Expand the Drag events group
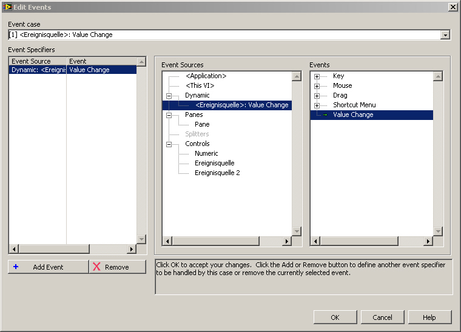Viewport: 461px width, 332px height. (317, 96)
